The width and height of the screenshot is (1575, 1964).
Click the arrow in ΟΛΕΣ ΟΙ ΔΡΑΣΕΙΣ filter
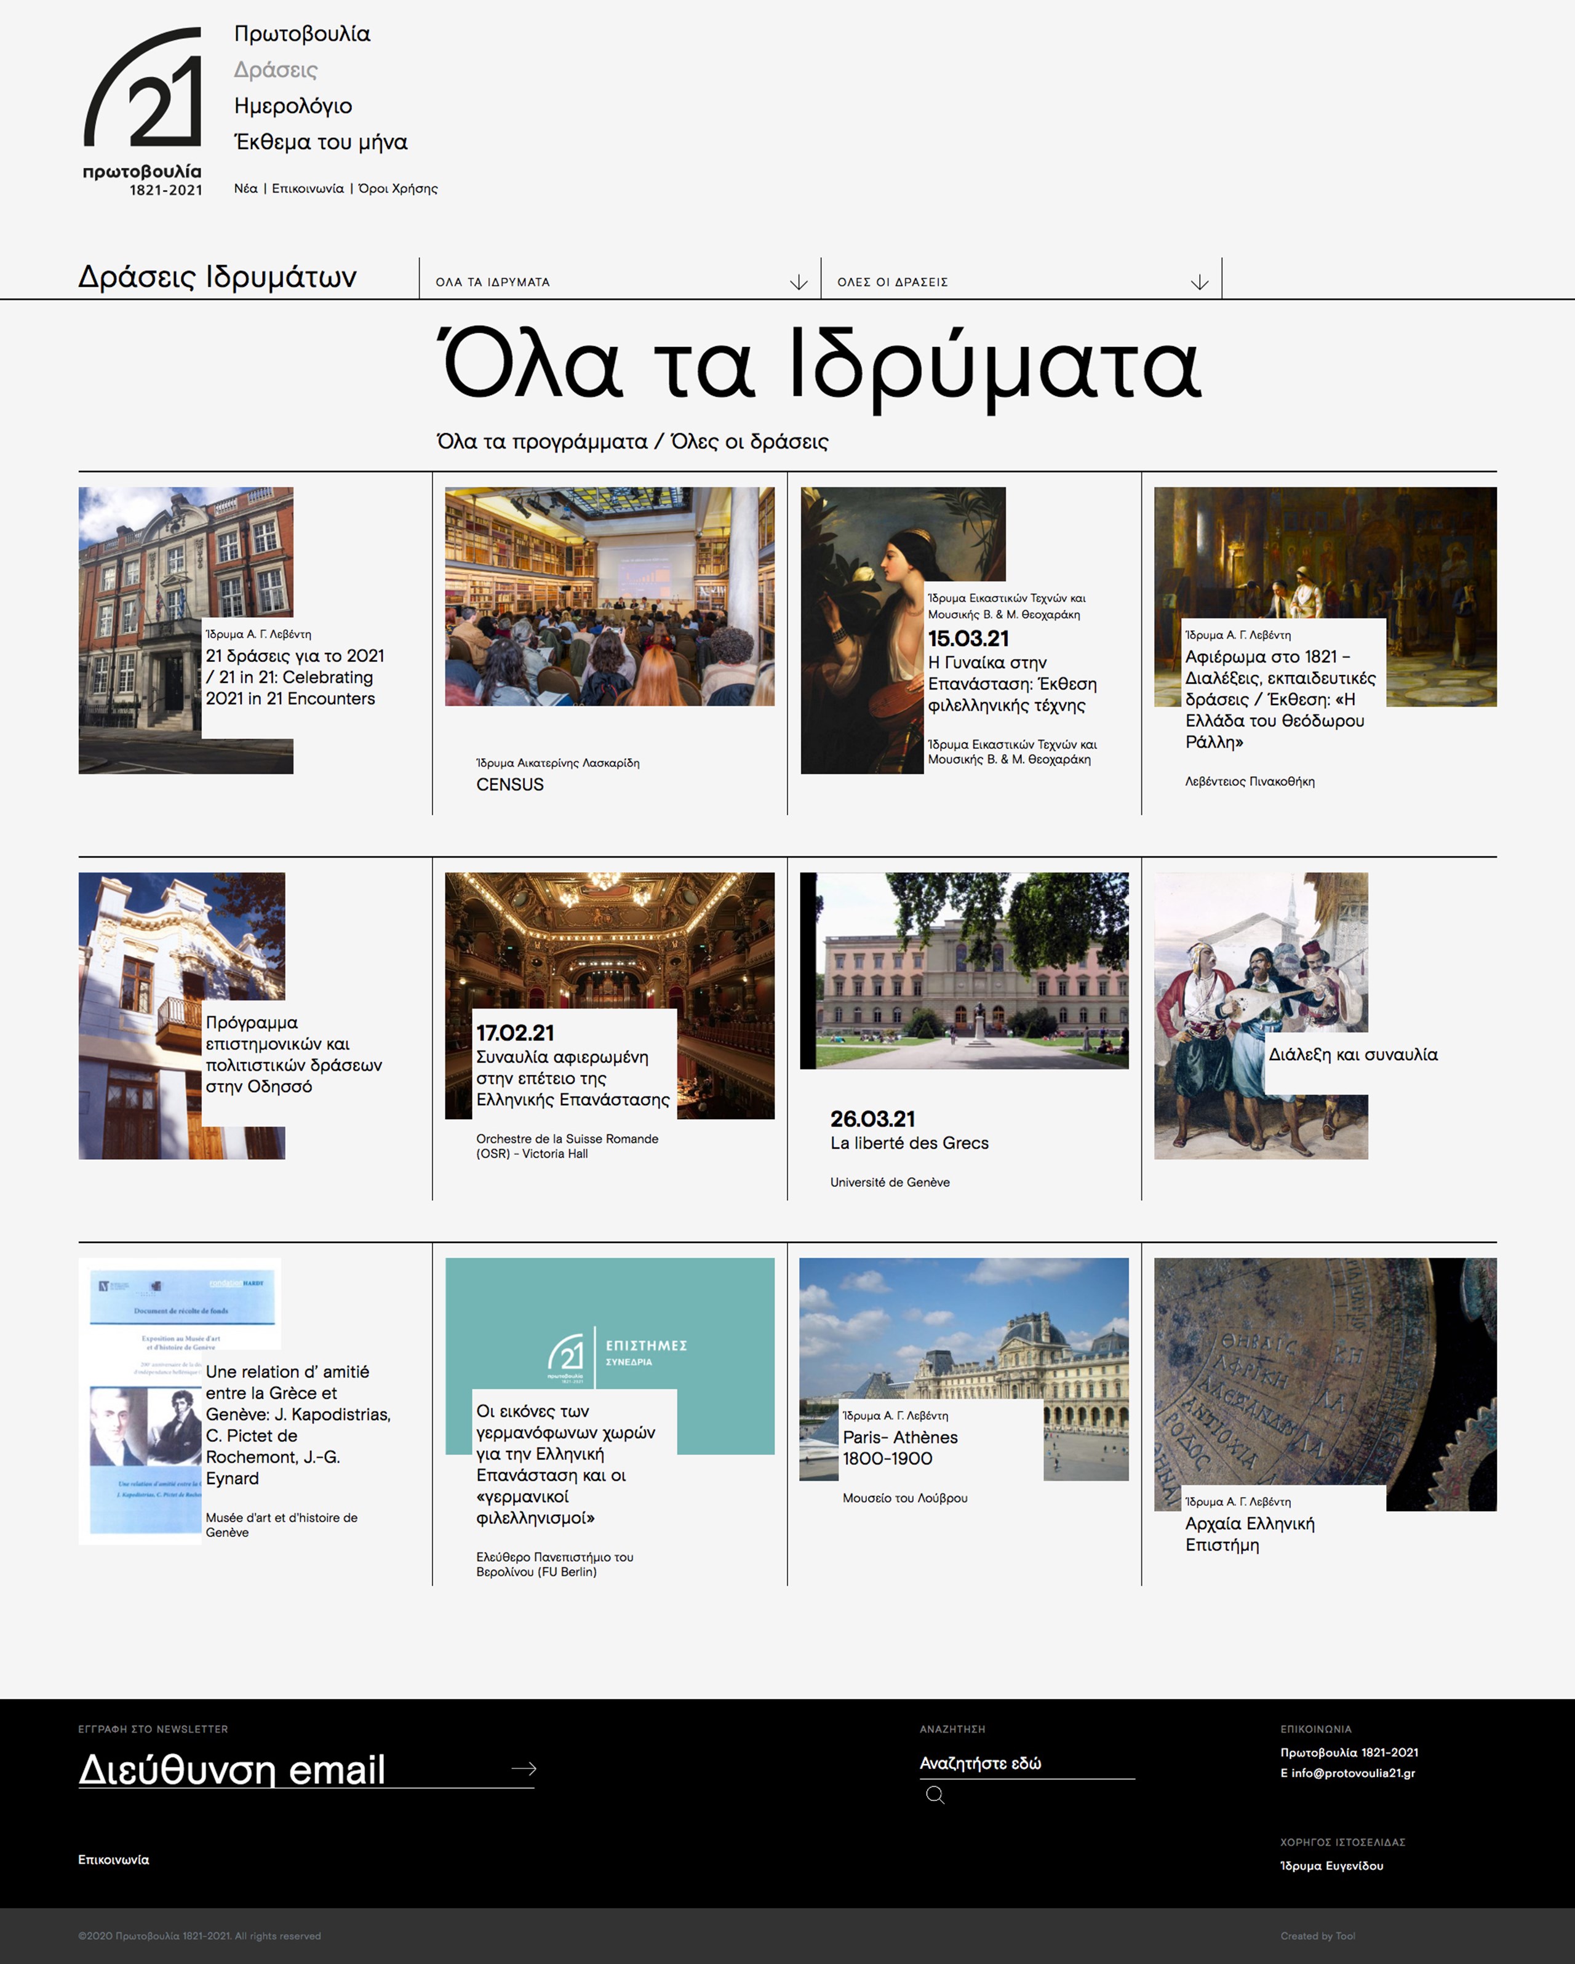[1200, 282]
